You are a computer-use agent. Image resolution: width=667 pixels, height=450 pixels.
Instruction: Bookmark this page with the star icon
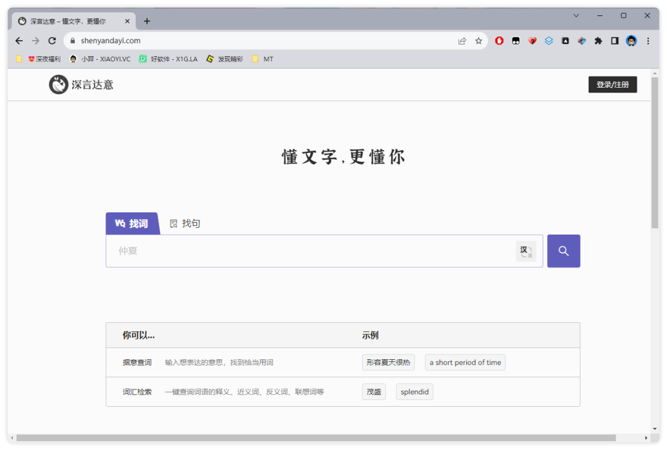click(479, 41)
